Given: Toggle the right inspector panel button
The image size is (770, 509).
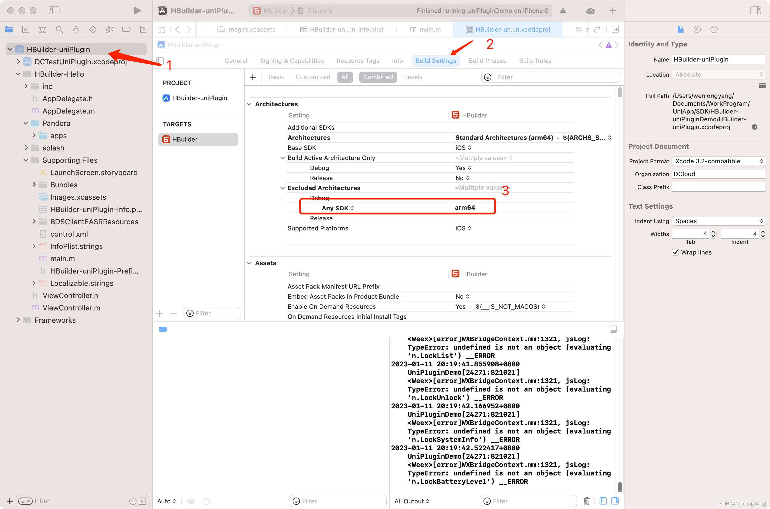Looking at the screenshot, I should 755,11.
